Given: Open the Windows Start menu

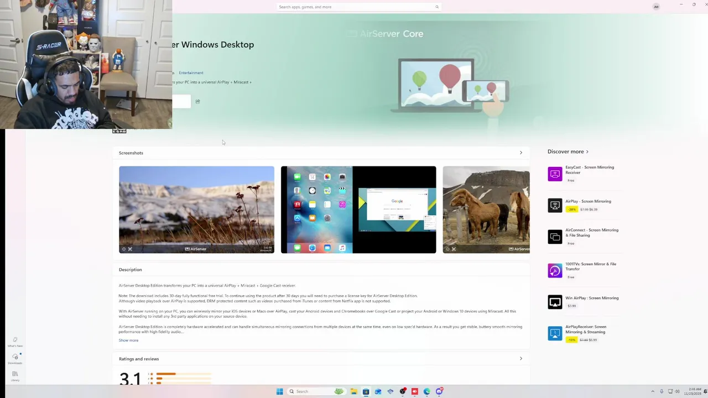Looking at the screenshot, I should click(279, 391).
